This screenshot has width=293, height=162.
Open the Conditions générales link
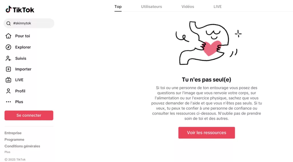(x=22, y=146)
